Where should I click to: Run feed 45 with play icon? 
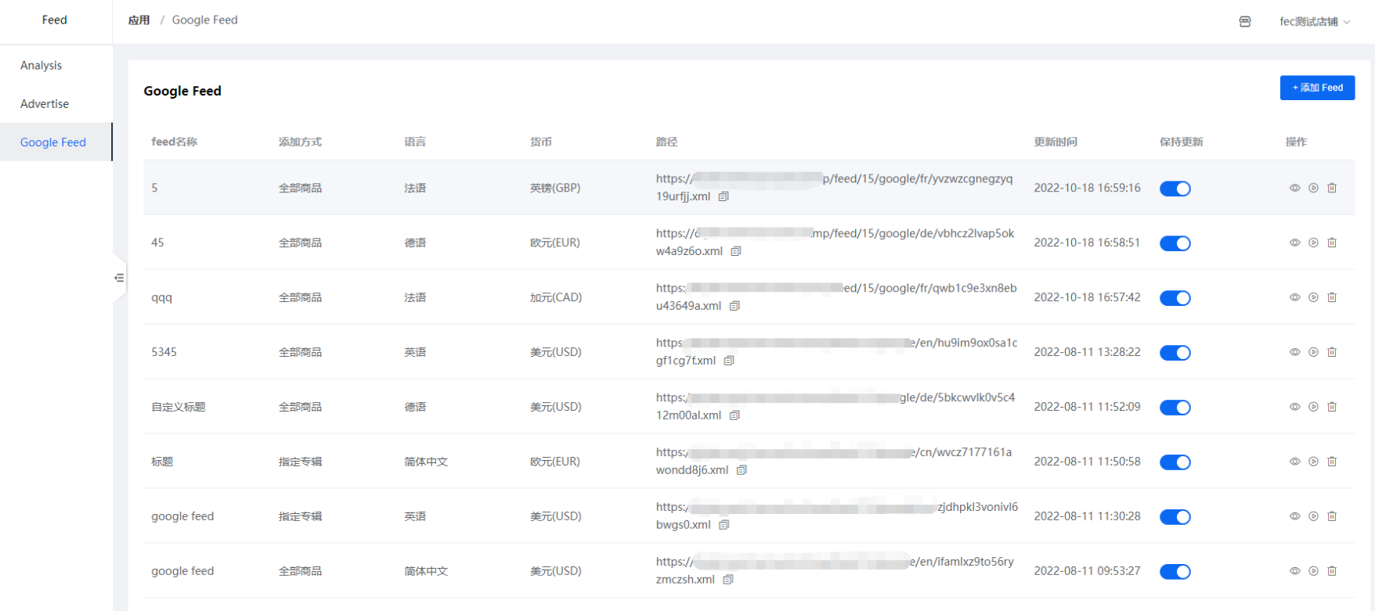point(1313,243)
